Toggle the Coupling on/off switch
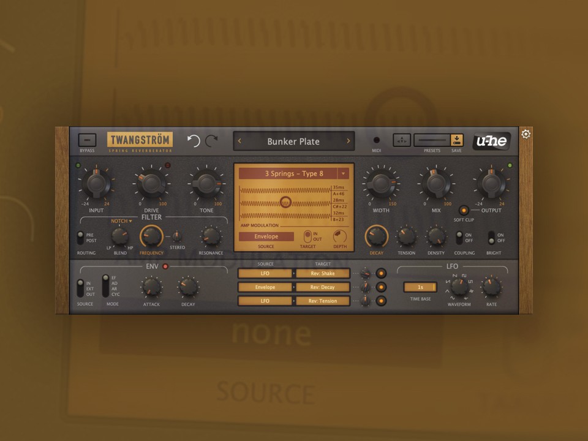The image size is (588, 441). pyautogui.click(x=459, y=238)
